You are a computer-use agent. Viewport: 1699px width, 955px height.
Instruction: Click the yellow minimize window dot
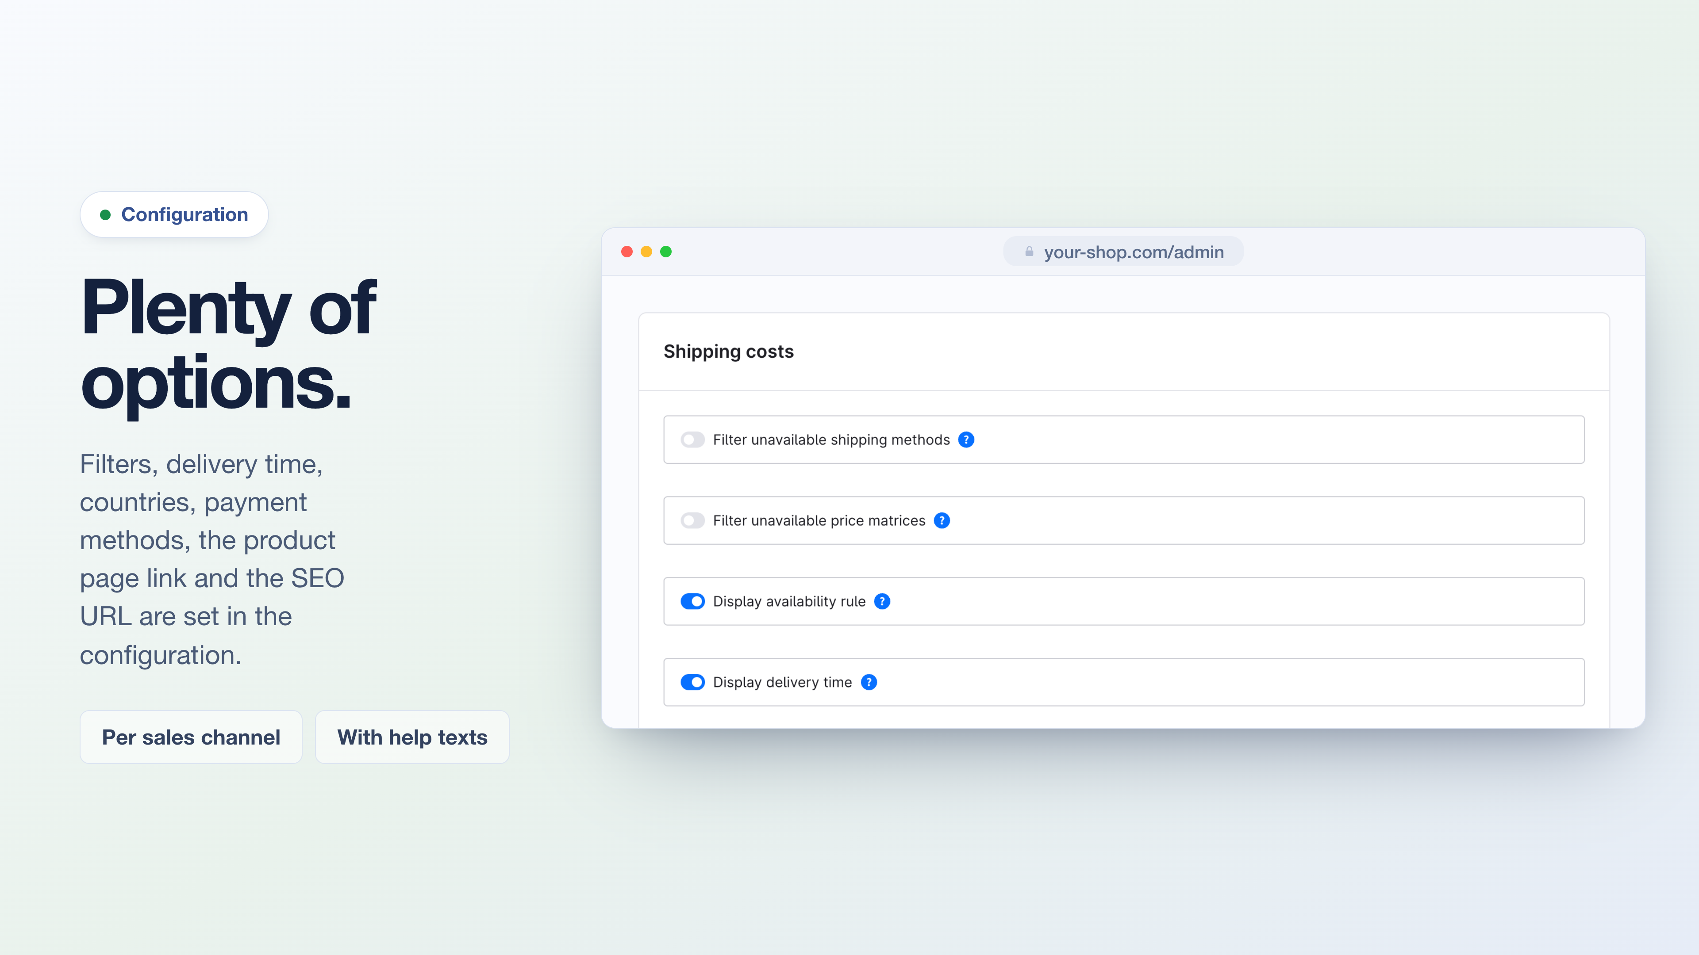(646, 252)
